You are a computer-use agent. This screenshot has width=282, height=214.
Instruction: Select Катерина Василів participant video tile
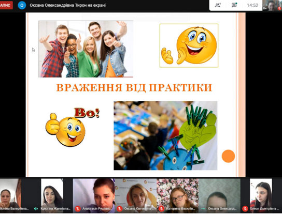(x=178, y=195)
